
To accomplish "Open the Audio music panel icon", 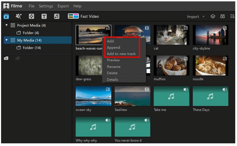I will (x=57, y=16).
